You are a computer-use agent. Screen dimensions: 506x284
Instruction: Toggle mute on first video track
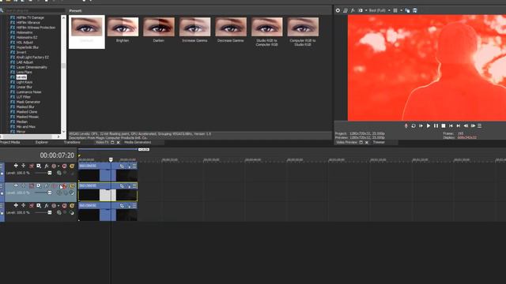coord(64,166)
